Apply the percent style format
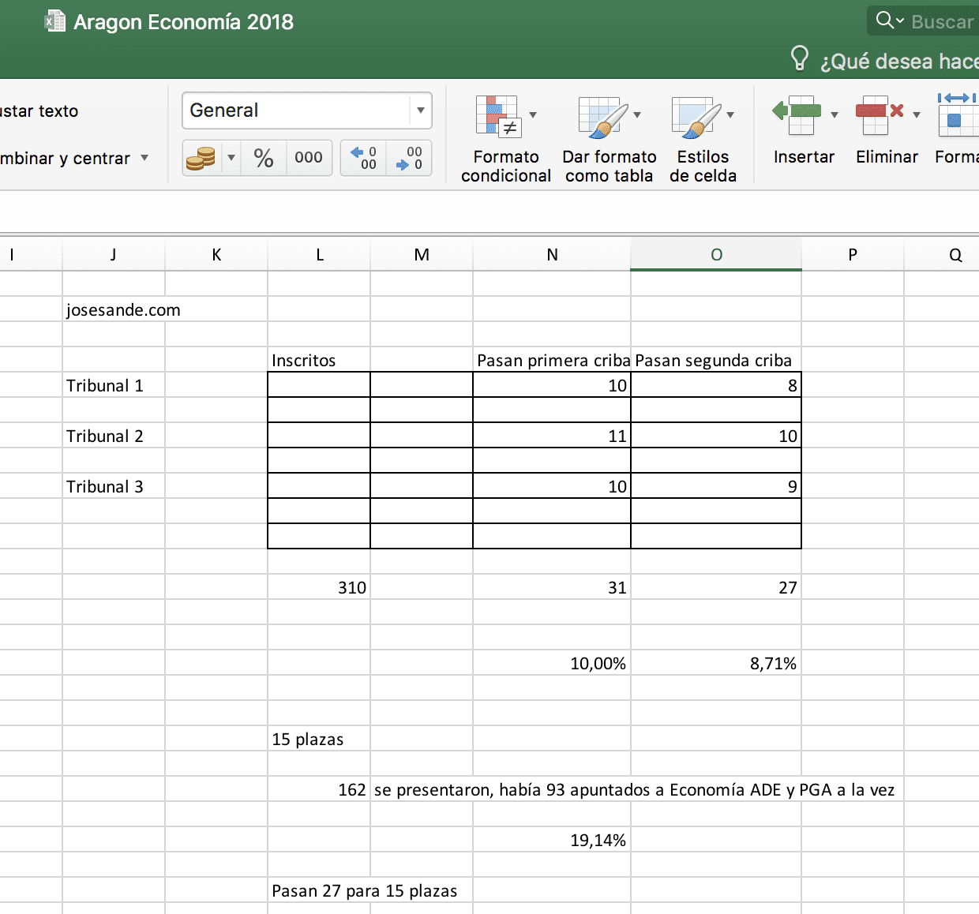Viewport: 979px width, 914px height. (264, 158)
